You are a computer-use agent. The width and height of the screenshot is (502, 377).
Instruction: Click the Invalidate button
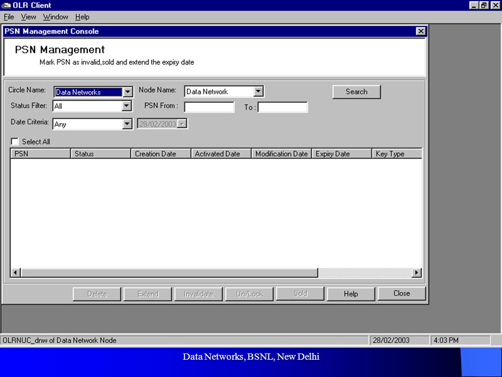click(x=199, y=294)
